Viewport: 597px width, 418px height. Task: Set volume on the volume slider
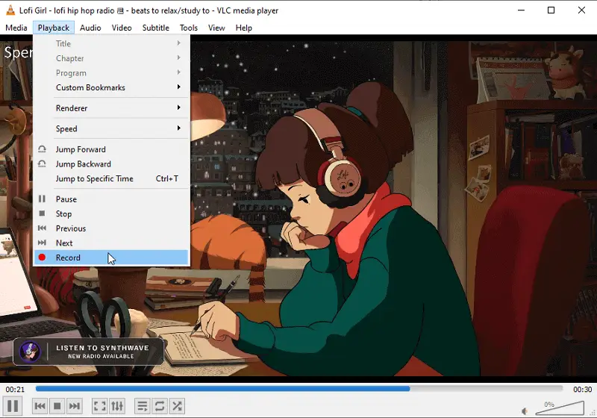560,408
